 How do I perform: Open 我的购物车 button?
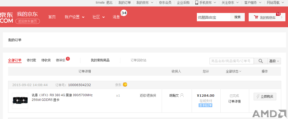point(267,17)
